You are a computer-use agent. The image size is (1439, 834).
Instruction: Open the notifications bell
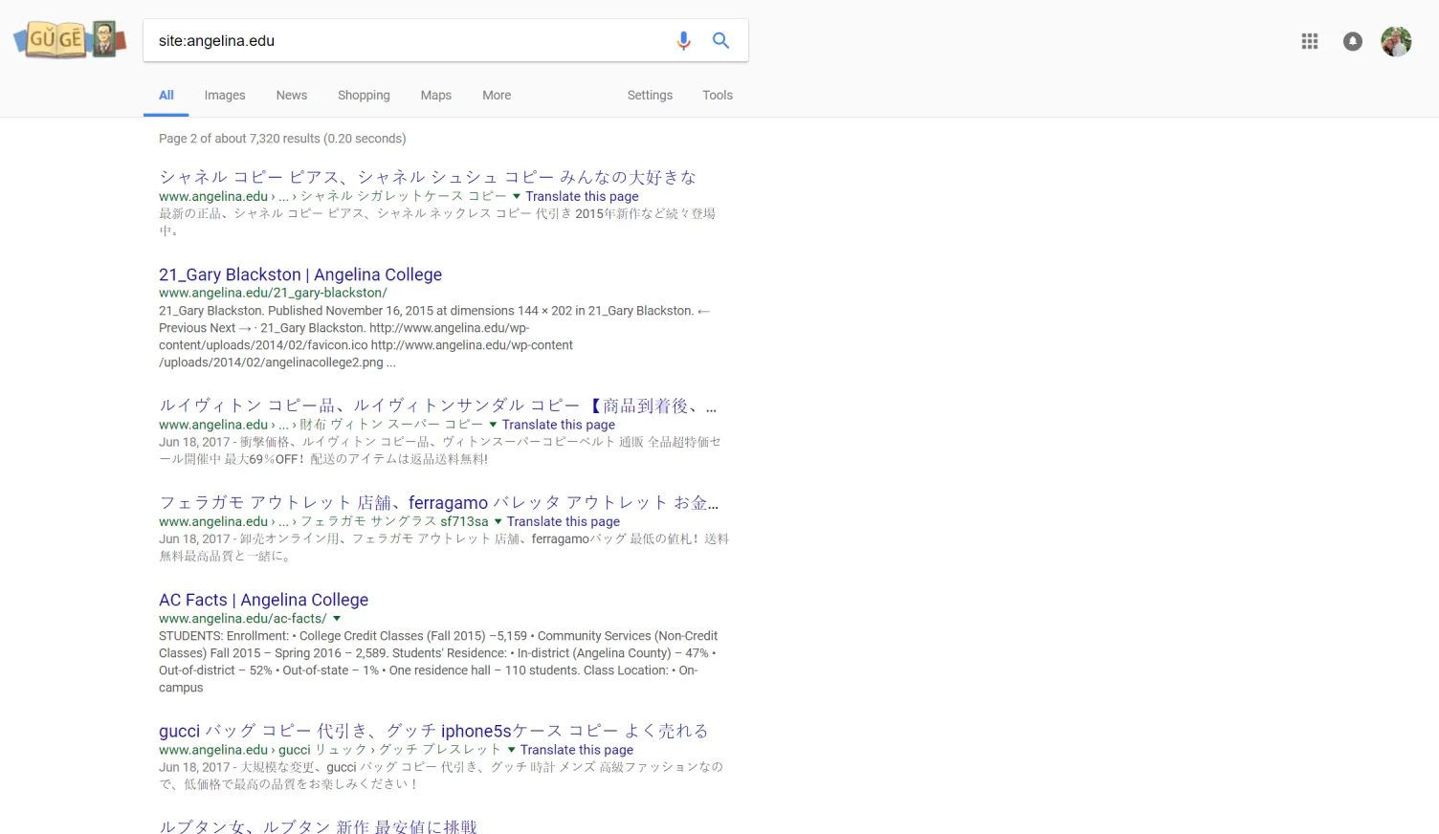pos(1352,41)
